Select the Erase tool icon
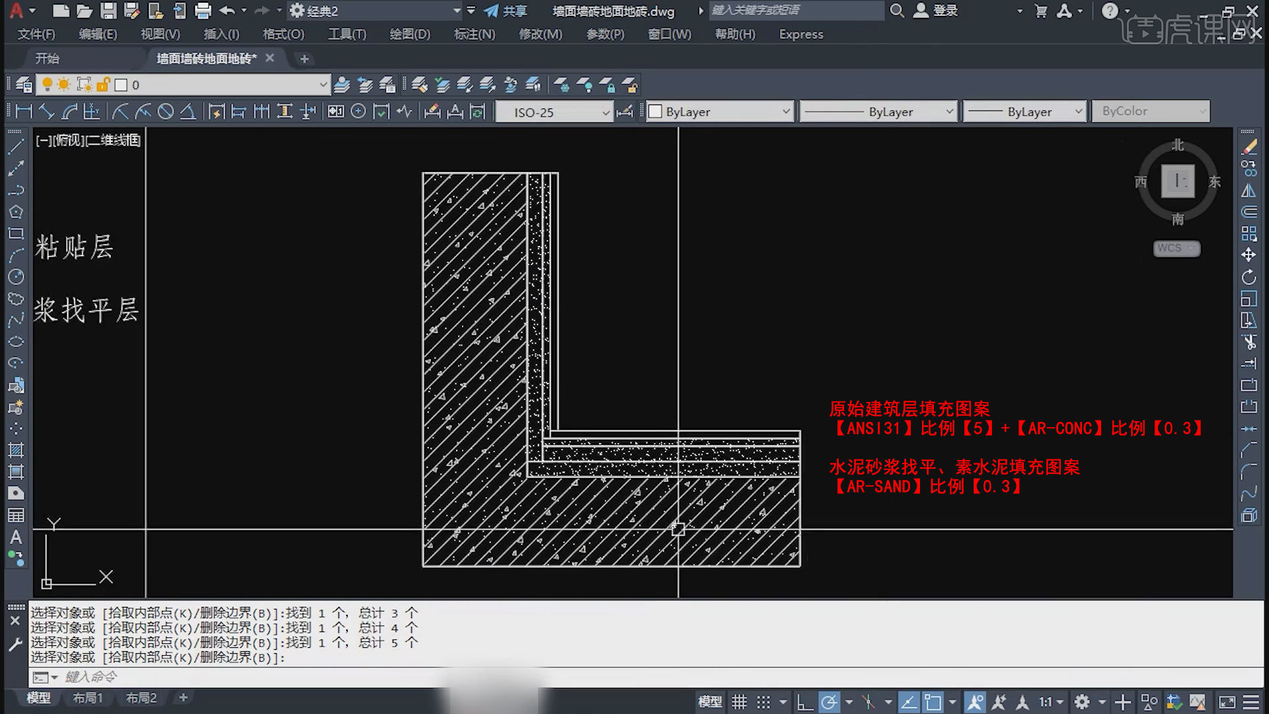The image size is (1269, 714). 1249,147
